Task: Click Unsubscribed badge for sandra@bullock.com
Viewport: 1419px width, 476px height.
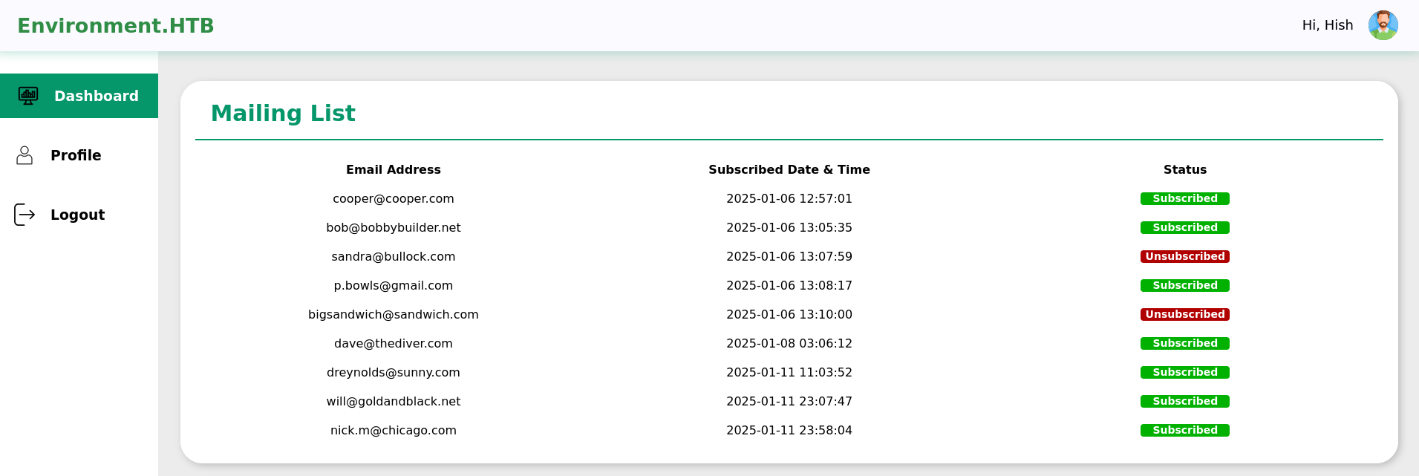Action: tap(1184, 256)
